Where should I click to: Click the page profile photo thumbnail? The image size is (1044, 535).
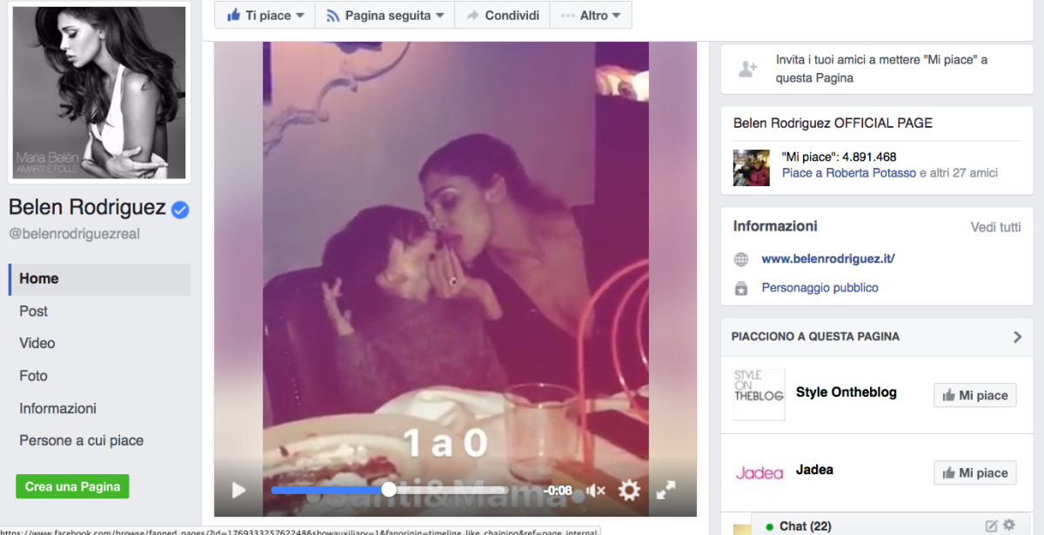[x=98, y=92]
